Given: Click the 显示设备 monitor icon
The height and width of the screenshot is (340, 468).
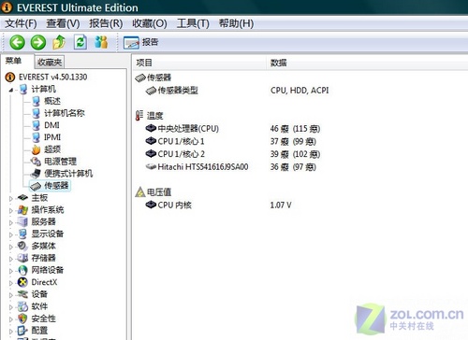Looking at the screenshot, I should [22, 234].
